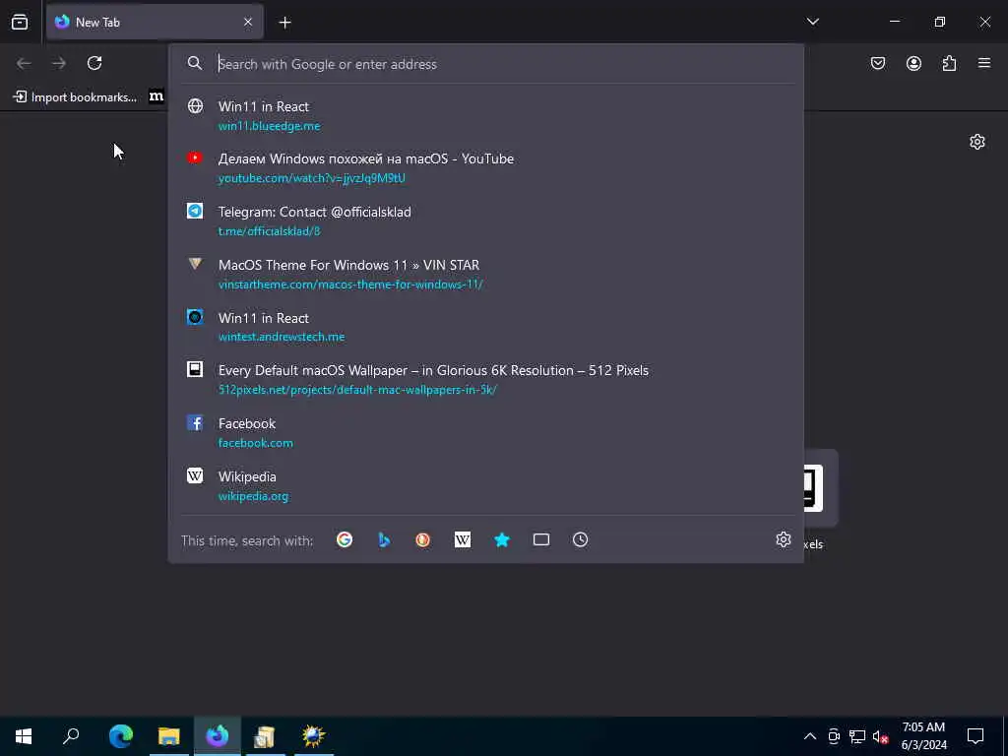Open the application hamburger menu
Viewport: 1008px width, 756px height.
point(984,63)
